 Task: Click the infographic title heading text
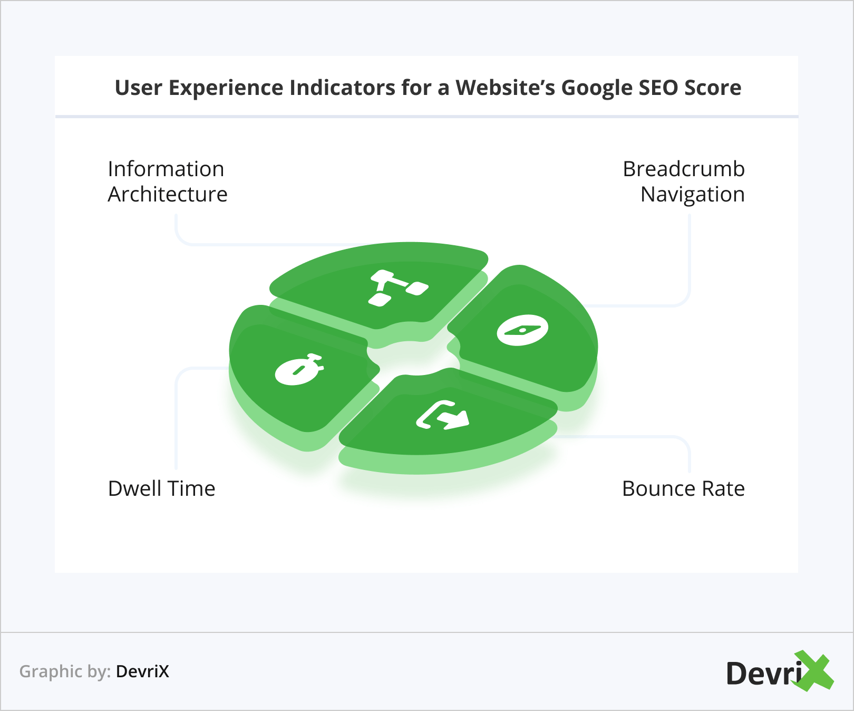428,88
